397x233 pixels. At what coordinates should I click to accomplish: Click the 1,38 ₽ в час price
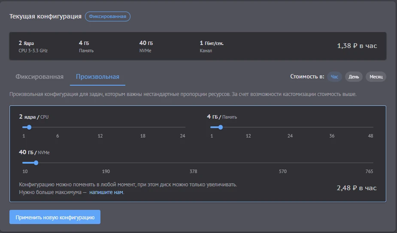tap(357, 46)
